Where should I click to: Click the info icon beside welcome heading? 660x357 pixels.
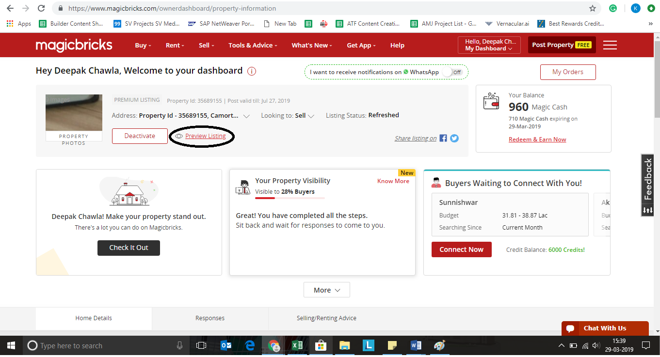pyautogui.click(x=251, y=71)
